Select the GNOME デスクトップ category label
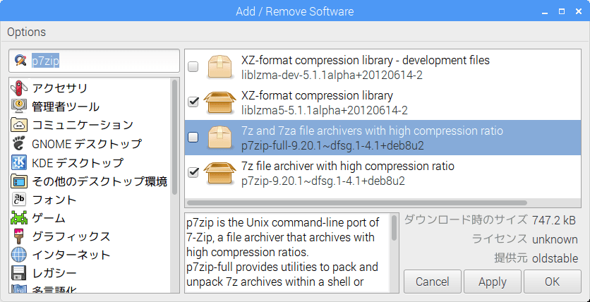Image resolution: width=590 pixels, height=302 pixels. [87, 144]
